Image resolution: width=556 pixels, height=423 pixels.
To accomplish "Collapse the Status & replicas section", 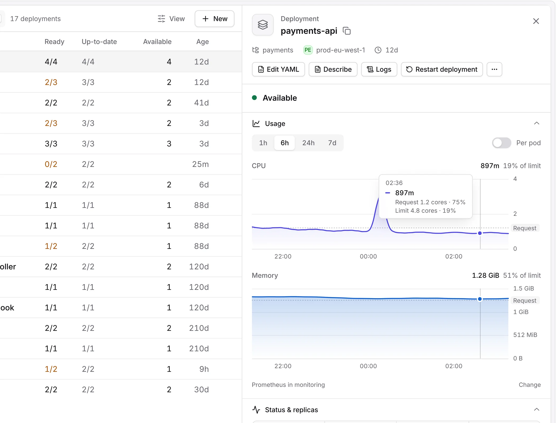I will click(536, 410).
